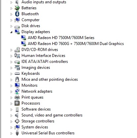
Task: Expand the Storage controllers node
Action: 11,121
